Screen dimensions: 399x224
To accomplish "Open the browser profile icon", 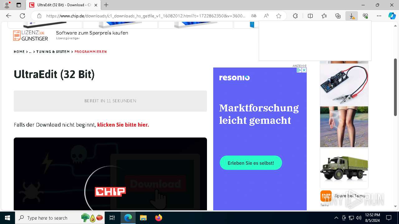I will (7, 5).
